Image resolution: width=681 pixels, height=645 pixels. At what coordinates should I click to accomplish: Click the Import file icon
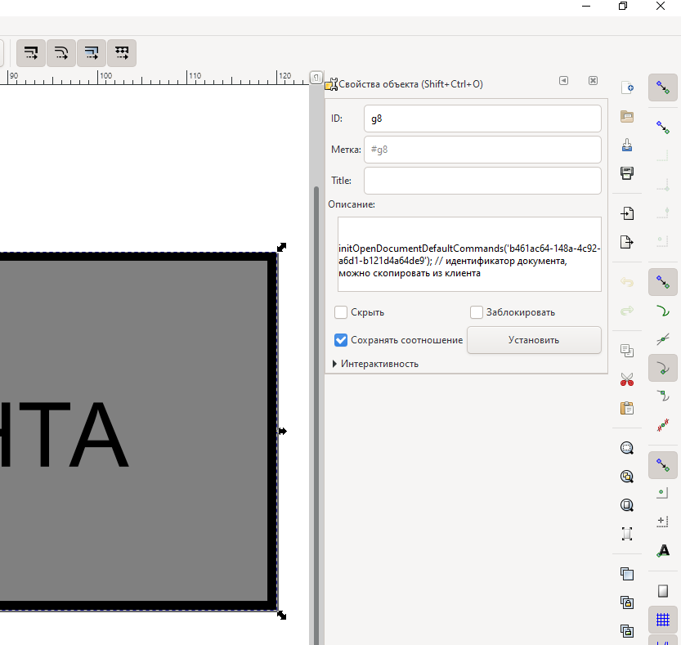[x=627, y=213]
